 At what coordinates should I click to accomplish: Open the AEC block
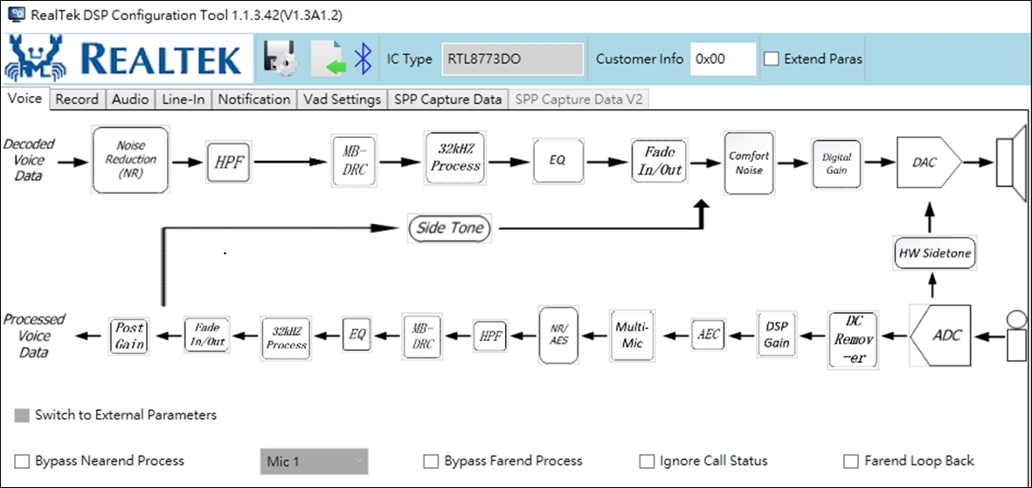(708, 334)
